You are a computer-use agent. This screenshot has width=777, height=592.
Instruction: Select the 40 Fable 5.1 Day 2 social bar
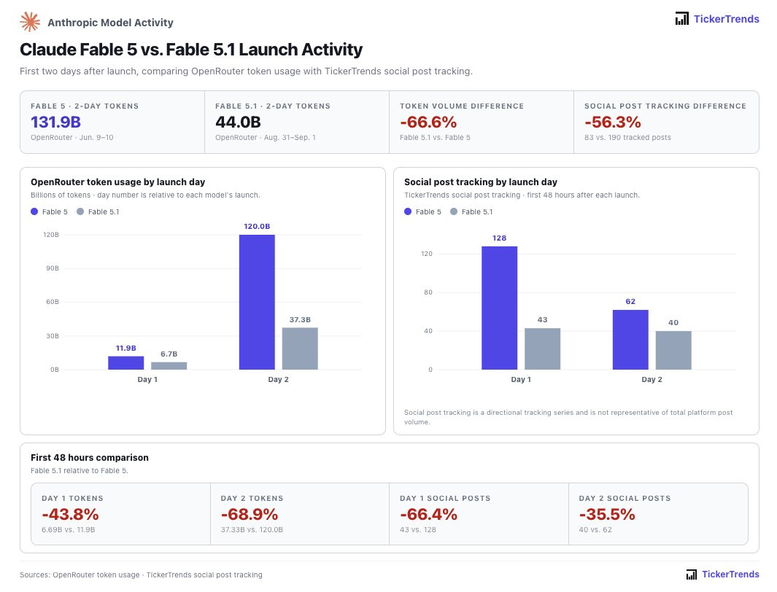[673, 351]
